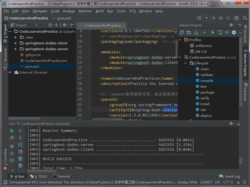The image size is (250, 187).
Task: Switch to the TODO tool tab
Action: [x=39, y=176]
